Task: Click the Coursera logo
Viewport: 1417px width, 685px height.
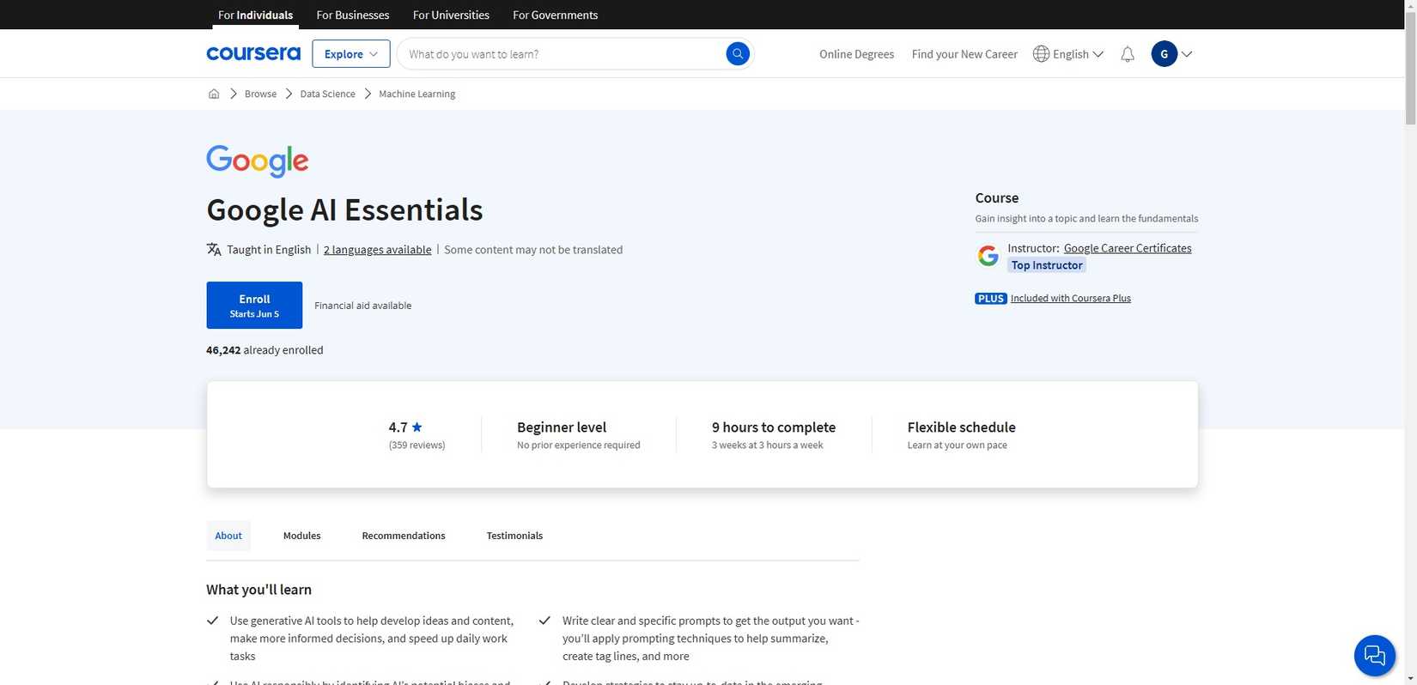Action: coord(253,54)
